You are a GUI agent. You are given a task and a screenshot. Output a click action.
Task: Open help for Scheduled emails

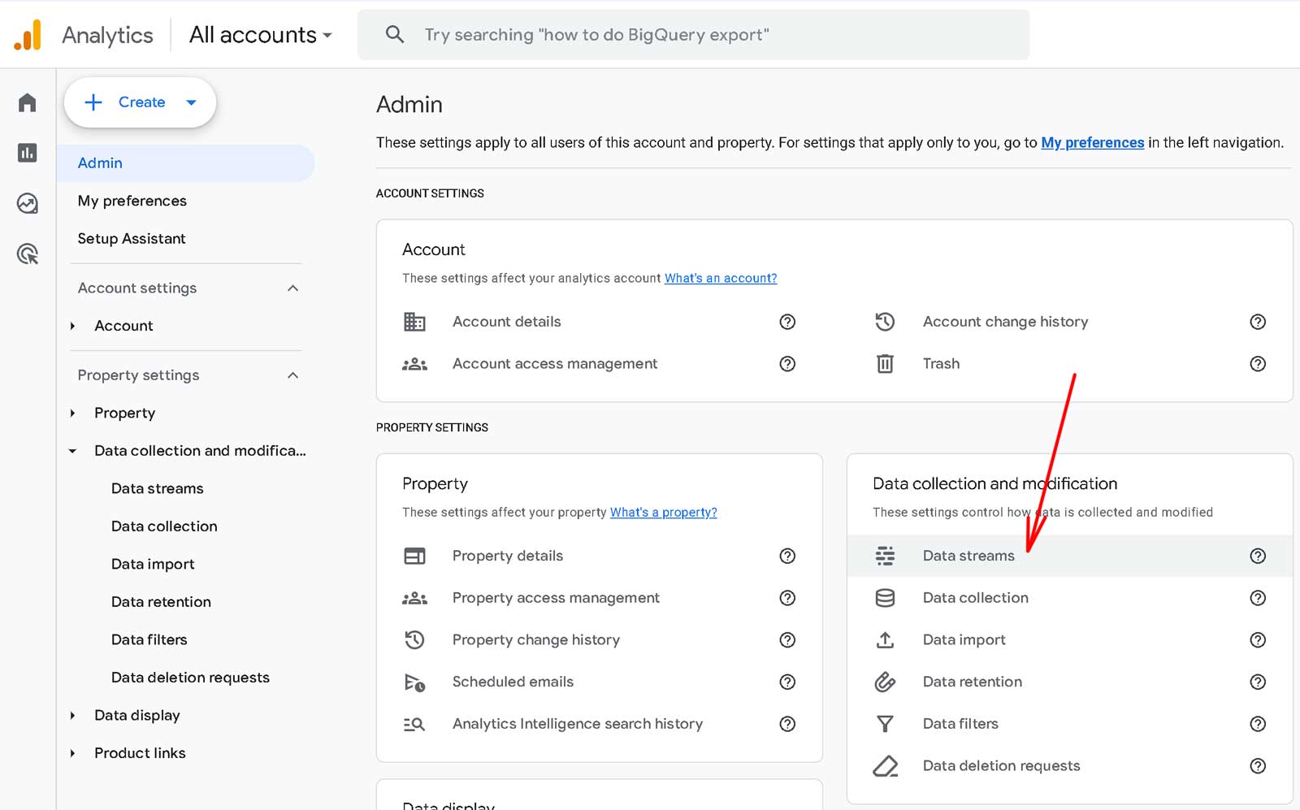tap(787, 682)
